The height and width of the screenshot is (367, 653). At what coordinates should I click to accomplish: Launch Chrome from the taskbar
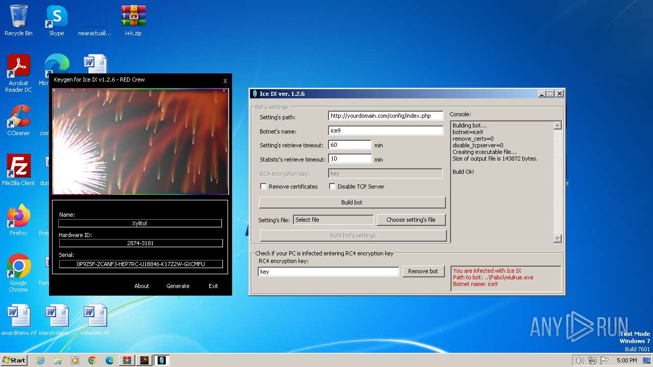pos(92,360)
